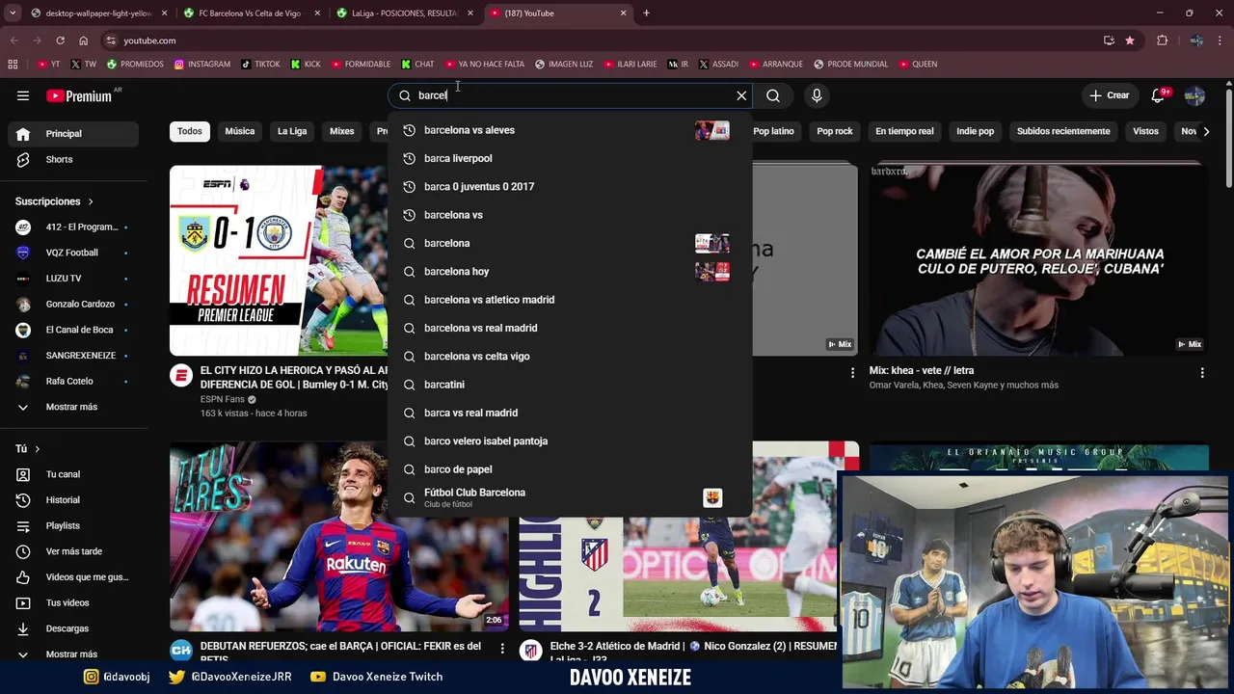Choose suggestion Fútbol Club Barcelona
This screenshot has height=694, width=1234.
tap(570, 497)
